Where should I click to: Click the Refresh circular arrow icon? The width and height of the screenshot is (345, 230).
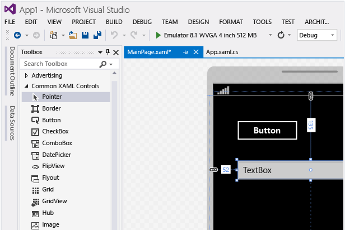[281, 35]
